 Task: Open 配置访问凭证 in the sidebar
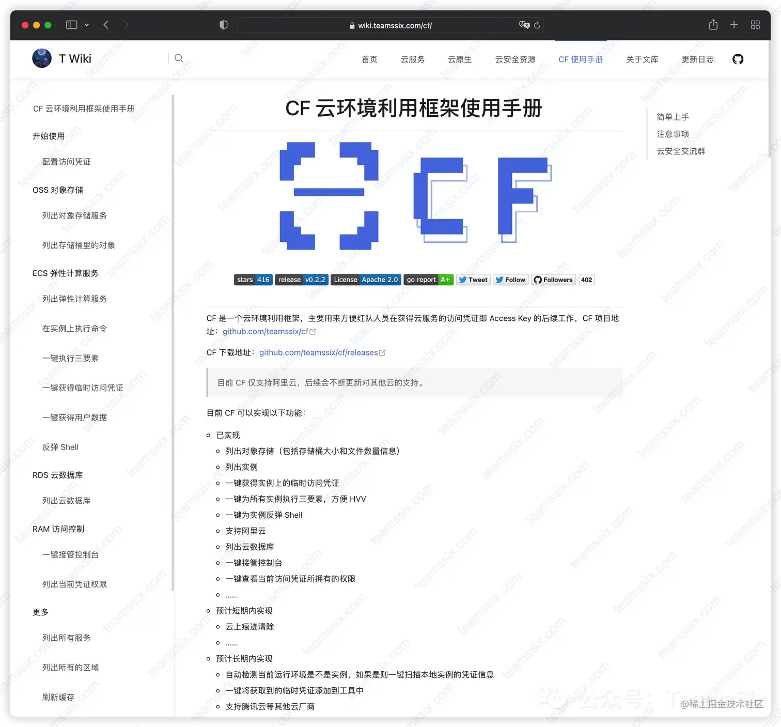click(67, 162)
